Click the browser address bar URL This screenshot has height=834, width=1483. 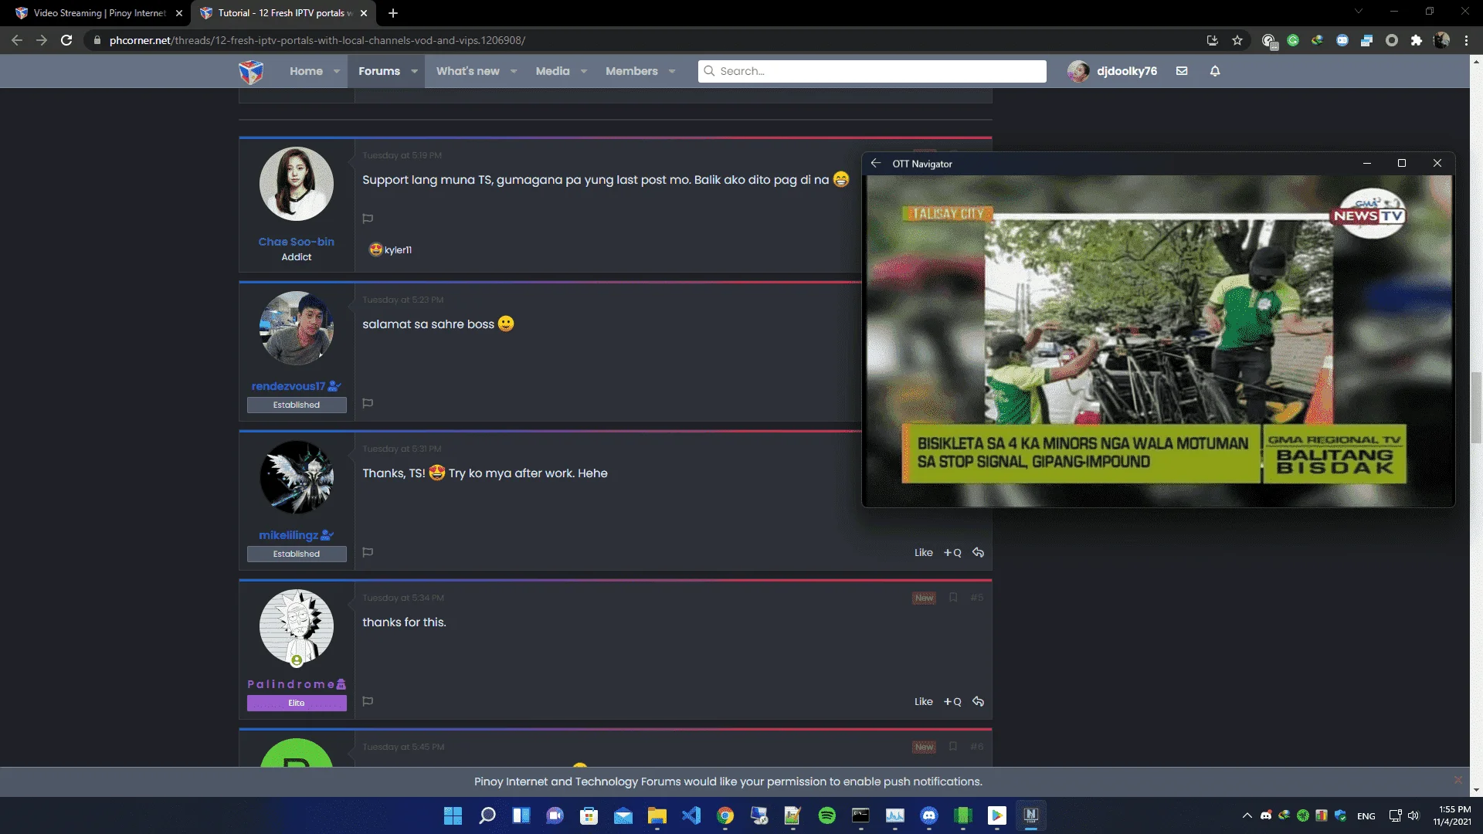(317, 40)
